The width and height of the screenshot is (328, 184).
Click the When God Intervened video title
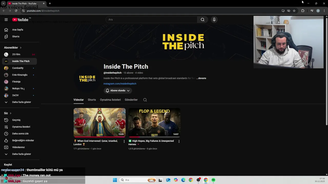[x=96, y=143]
